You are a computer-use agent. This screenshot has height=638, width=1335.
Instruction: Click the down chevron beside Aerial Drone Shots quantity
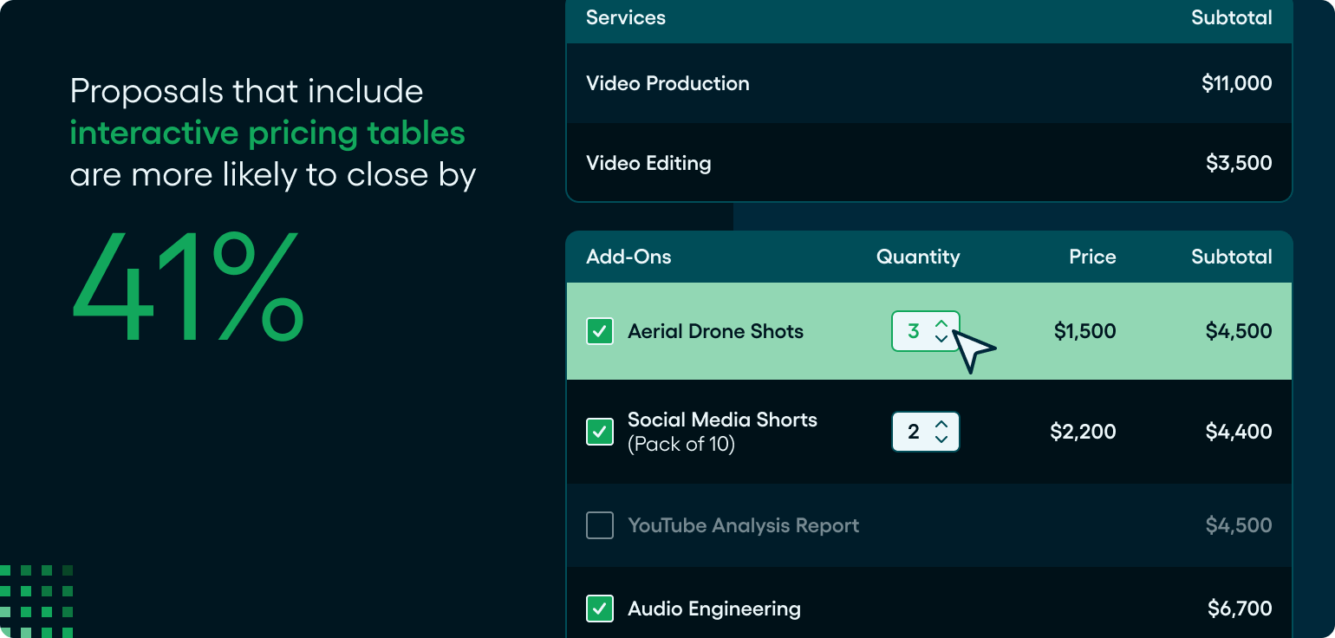pyautogui.click(x=941, y=339)
